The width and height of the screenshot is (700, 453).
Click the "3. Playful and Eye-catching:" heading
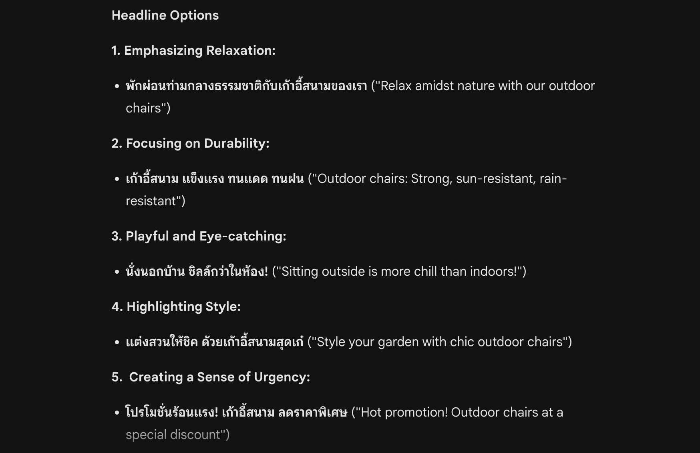tap(199, 236)
